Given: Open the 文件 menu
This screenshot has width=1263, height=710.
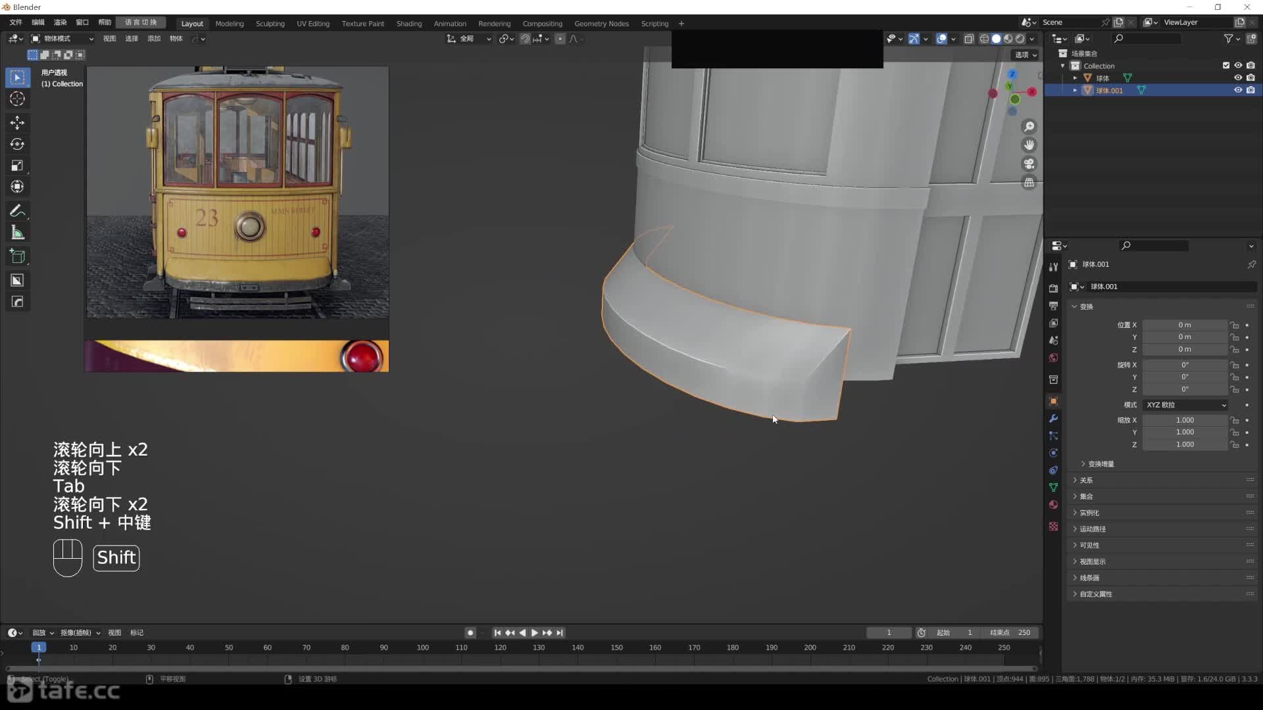Looking at the screenshot, I should point(16,22).
